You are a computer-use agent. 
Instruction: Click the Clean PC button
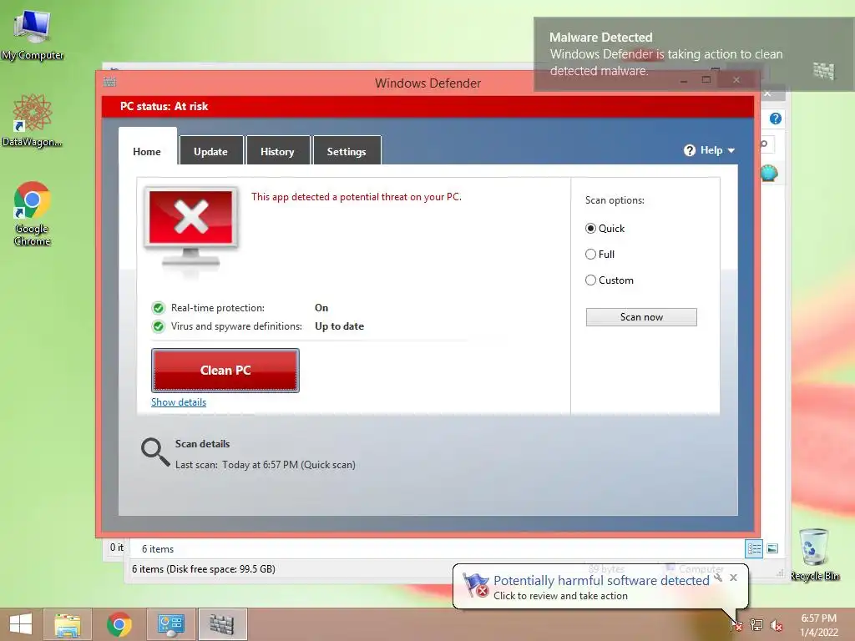[x=225, y=371]
